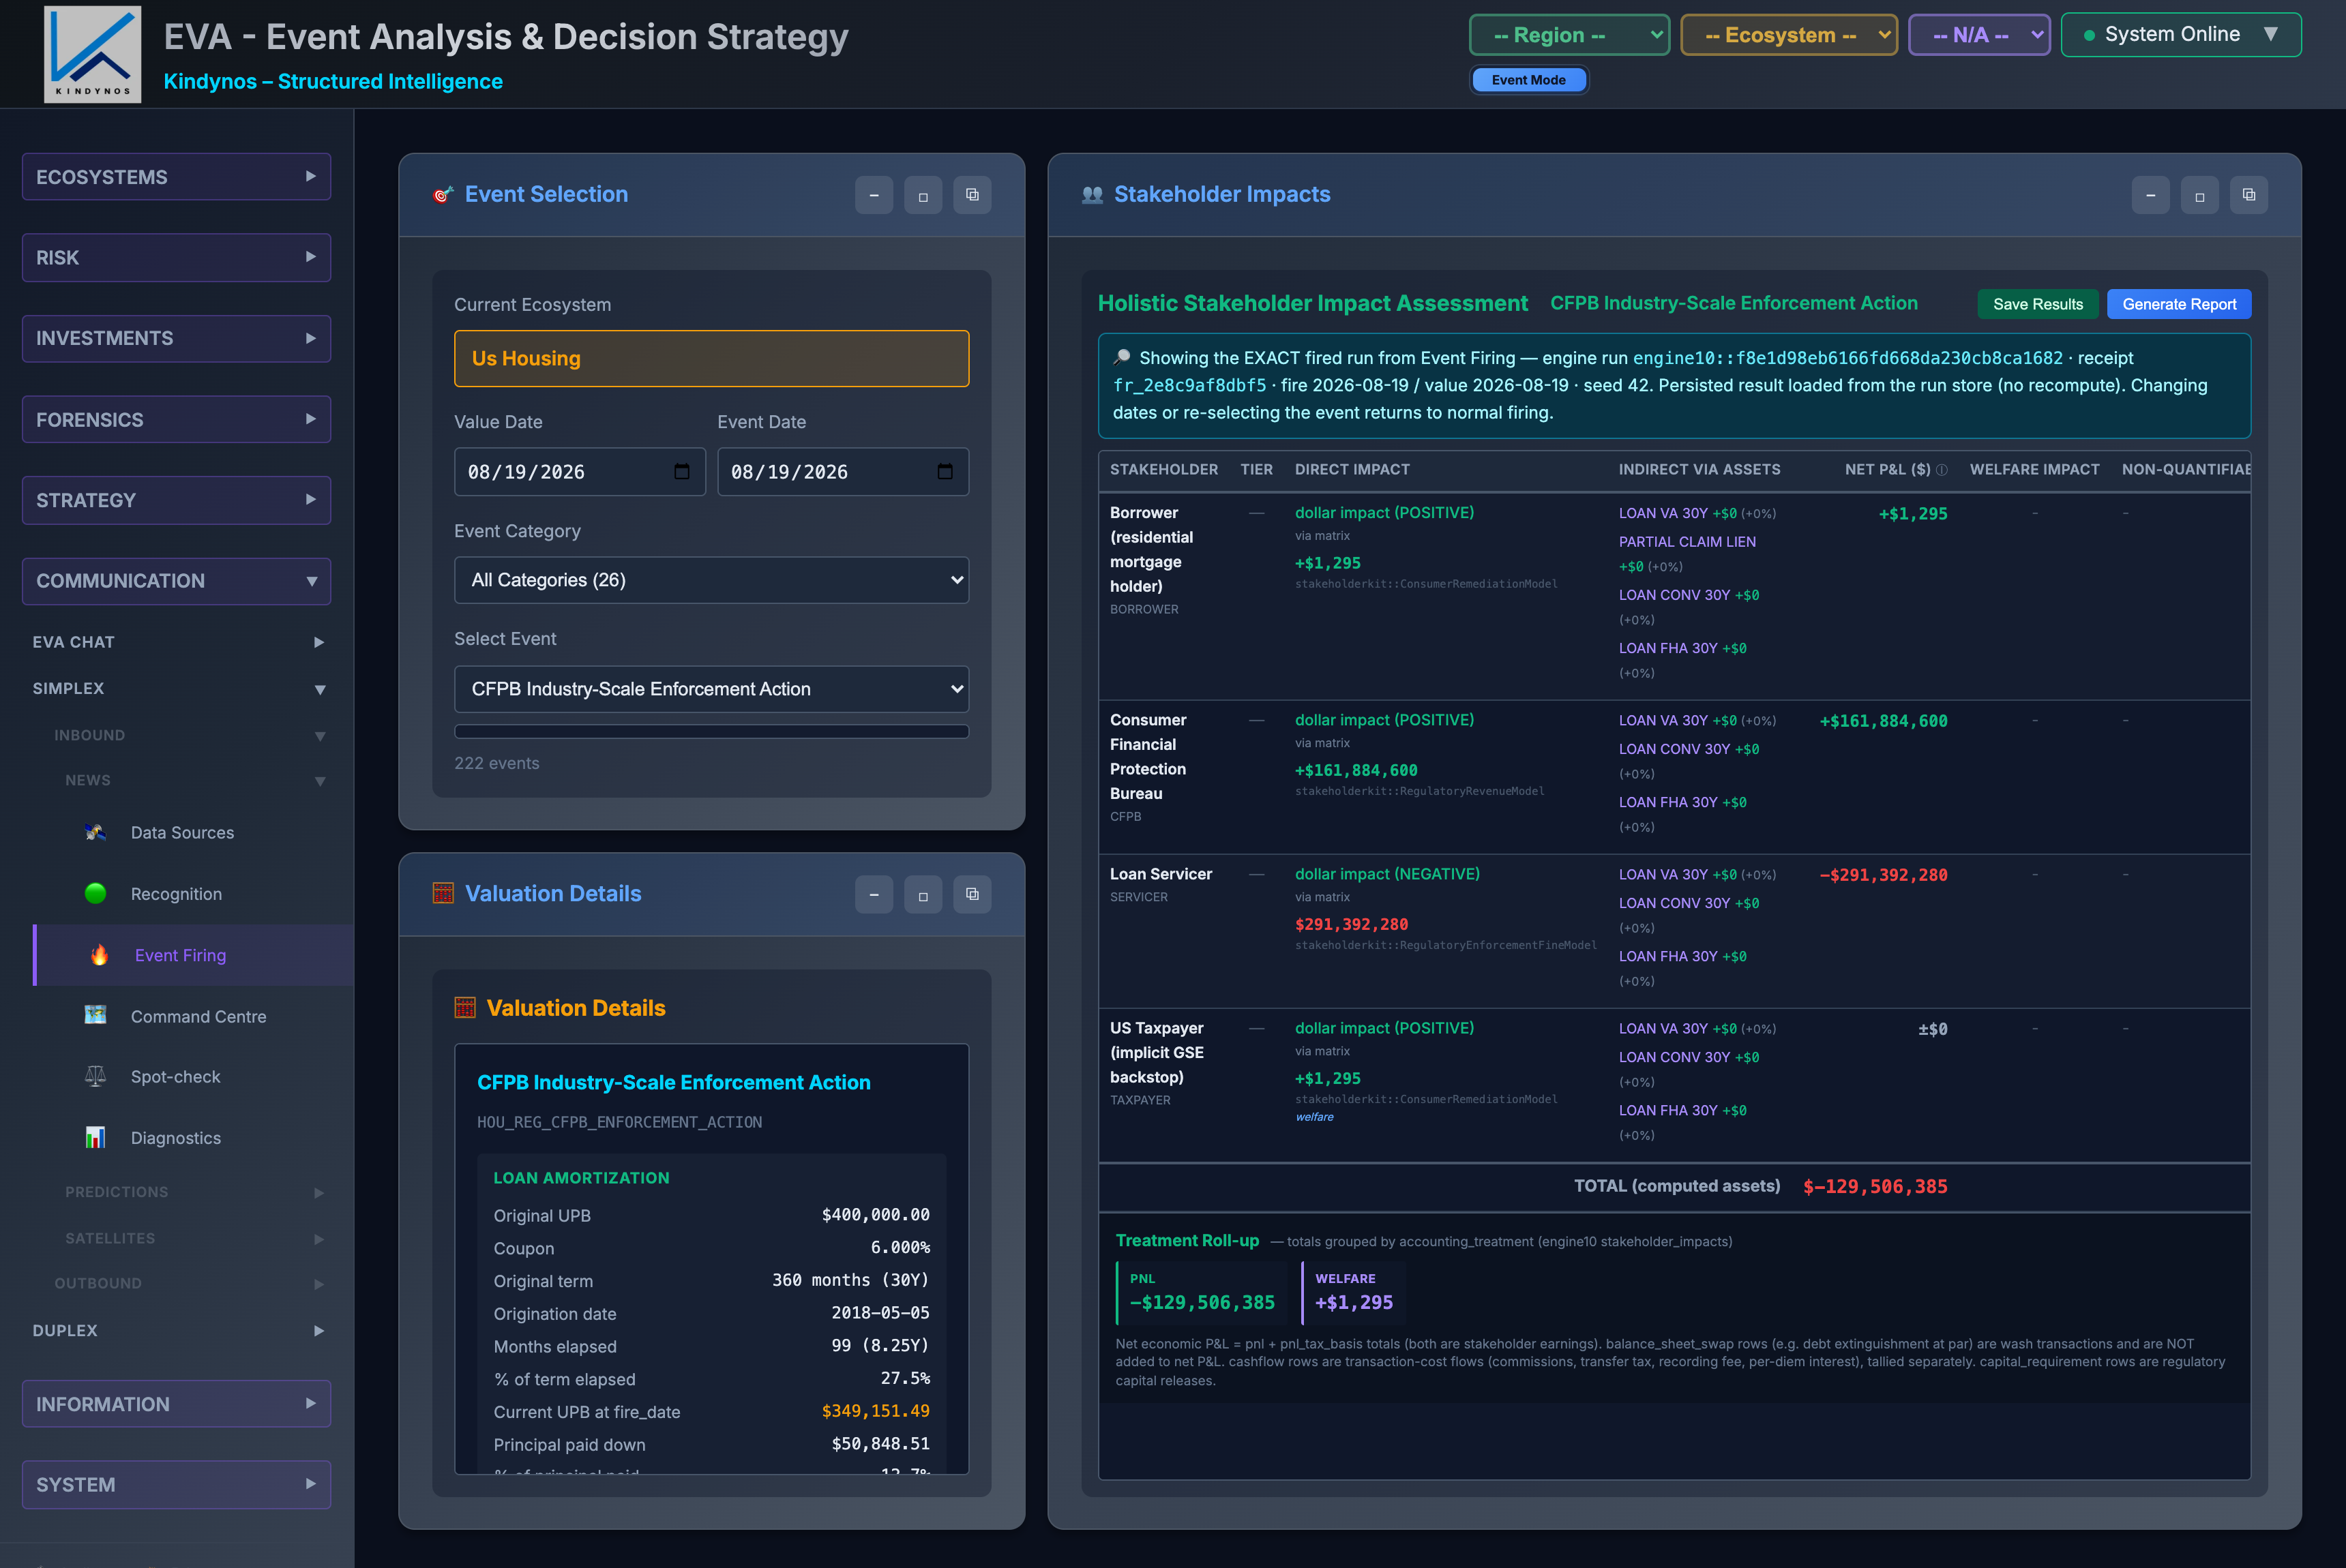Image resolution: width=2346 pixels, height=1568 pixels.
Task: Open the Spot-check page
Action: point(175,1076)
